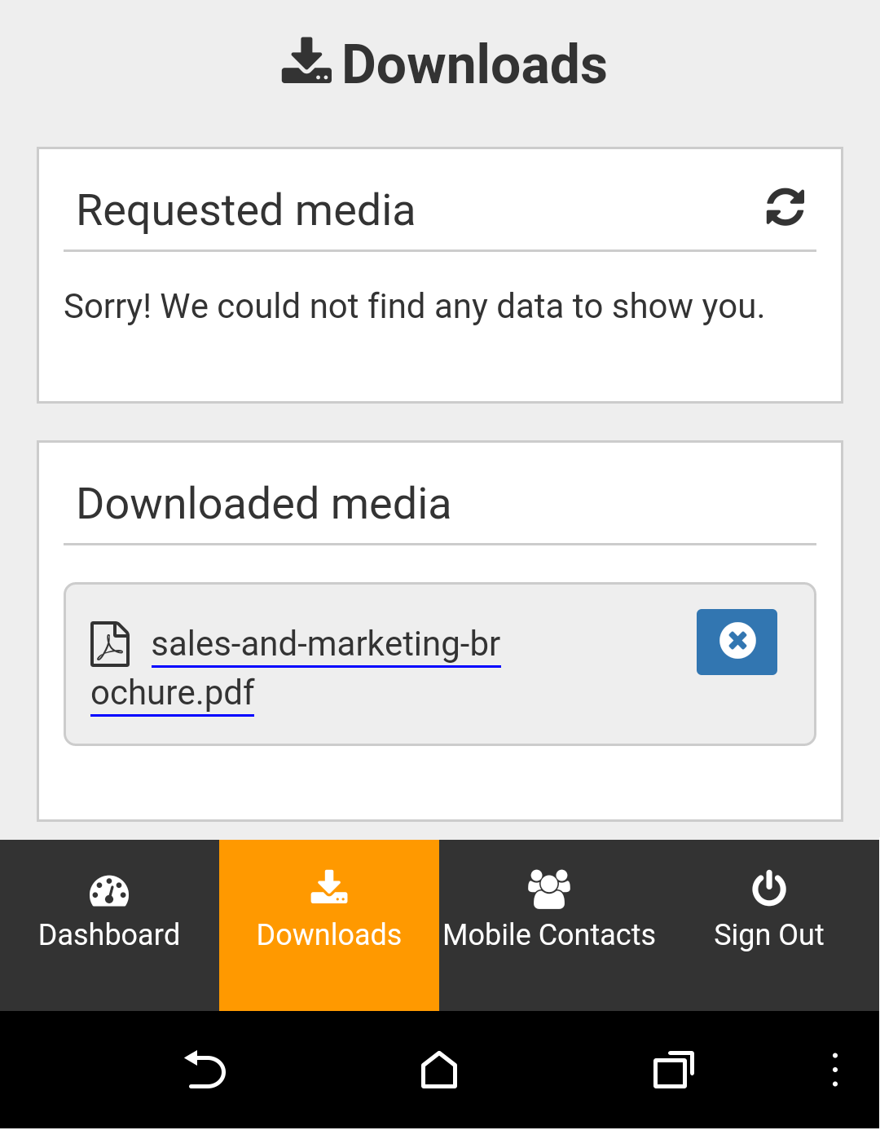880x1139 pixels.
Task: Select the Downloads label in bottom navigation
Action: (329, 934)
